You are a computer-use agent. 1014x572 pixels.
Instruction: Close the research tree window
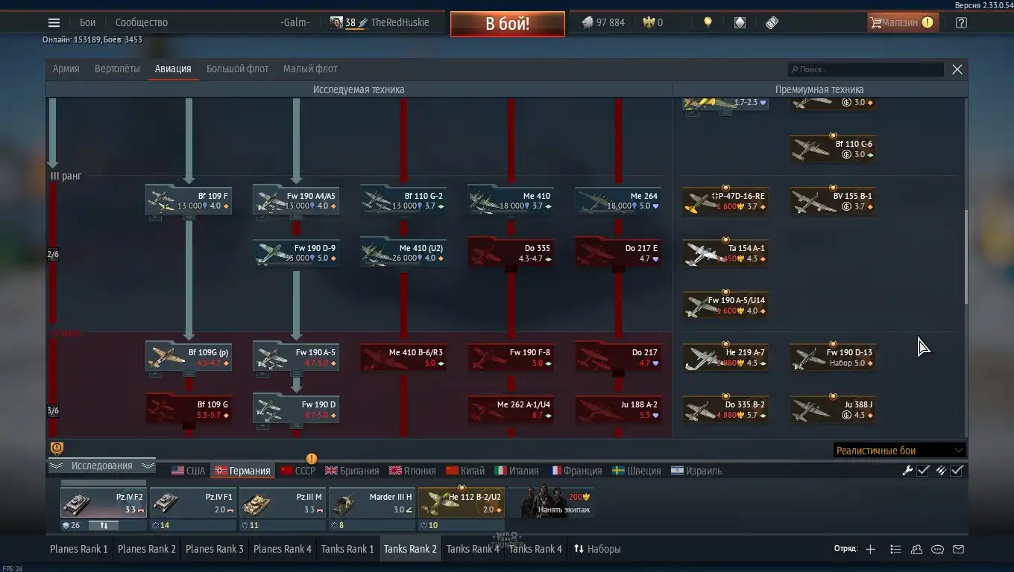tap(957, 69)
